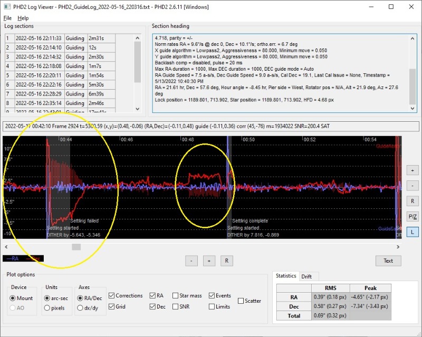This screenshot has width=422, height=337.
Task: Click graph scrollbar left arrow
Action: [6, 247]
